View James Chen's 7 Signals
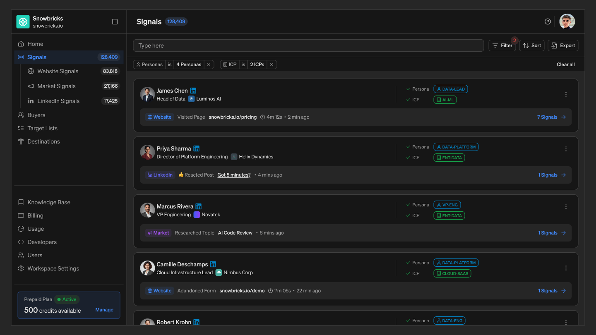The image size is (596, 335). point(551,117)
